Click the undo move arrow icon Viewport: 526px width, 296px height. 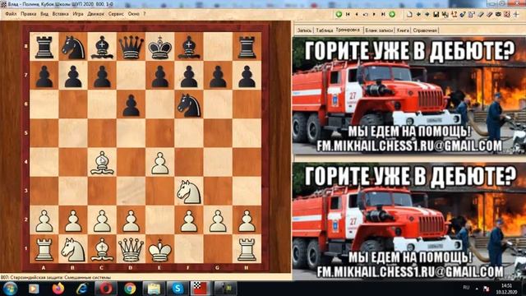[365, 14]
